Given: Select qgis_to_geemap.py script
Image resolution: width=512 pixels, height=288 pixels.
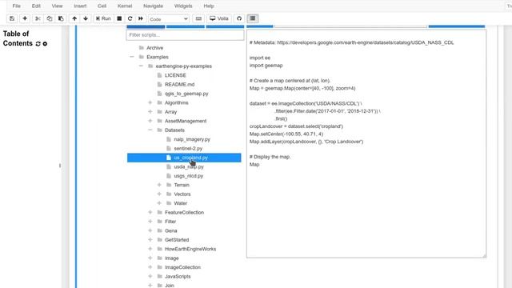Looking at the screenshot, I should (x=186, y=94).
